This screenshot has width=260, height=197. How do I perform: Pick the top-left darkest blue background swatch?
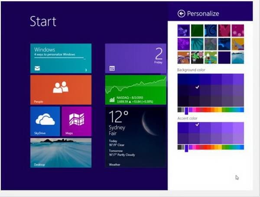[x=183, y=79]
